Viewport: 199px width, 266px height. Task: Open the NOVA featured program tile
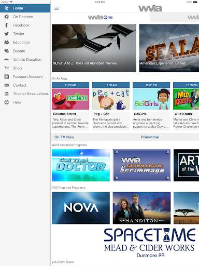pyautogui.click(x=81, y=208)
